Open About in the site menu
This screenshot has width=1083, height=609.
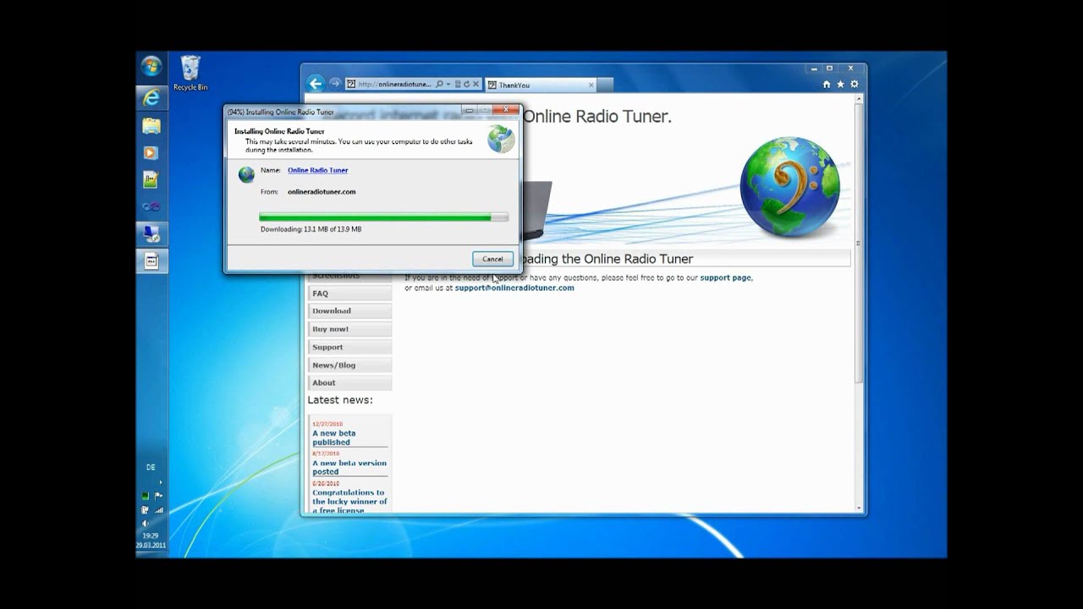pyautogui.click(x=349, y=382)
